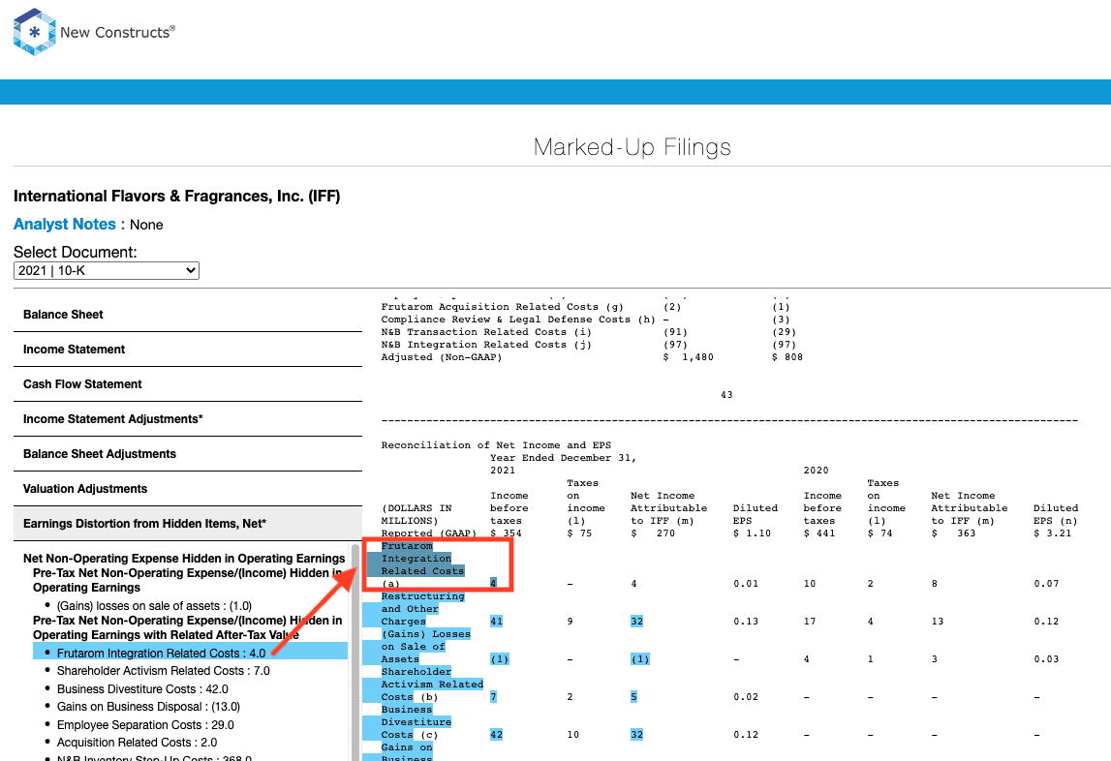Click 'Employee Separation Costs : 29.0' item
Screen dimensions: 1111x761
pyautogui.click(x=145, y=725)
